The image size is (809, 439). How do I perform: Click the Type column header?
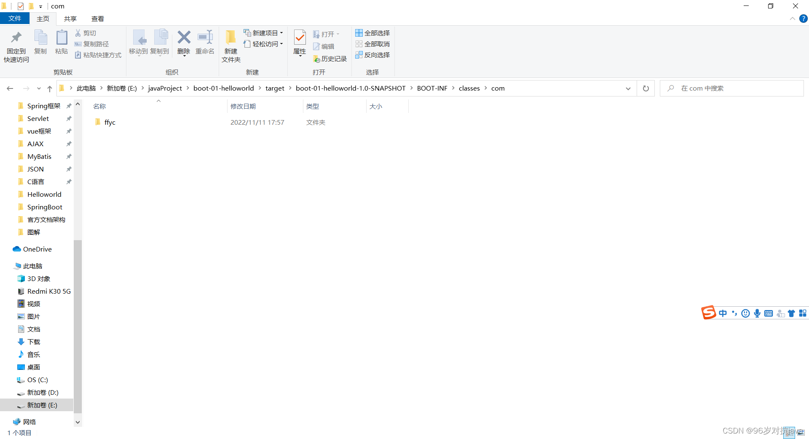335,106
